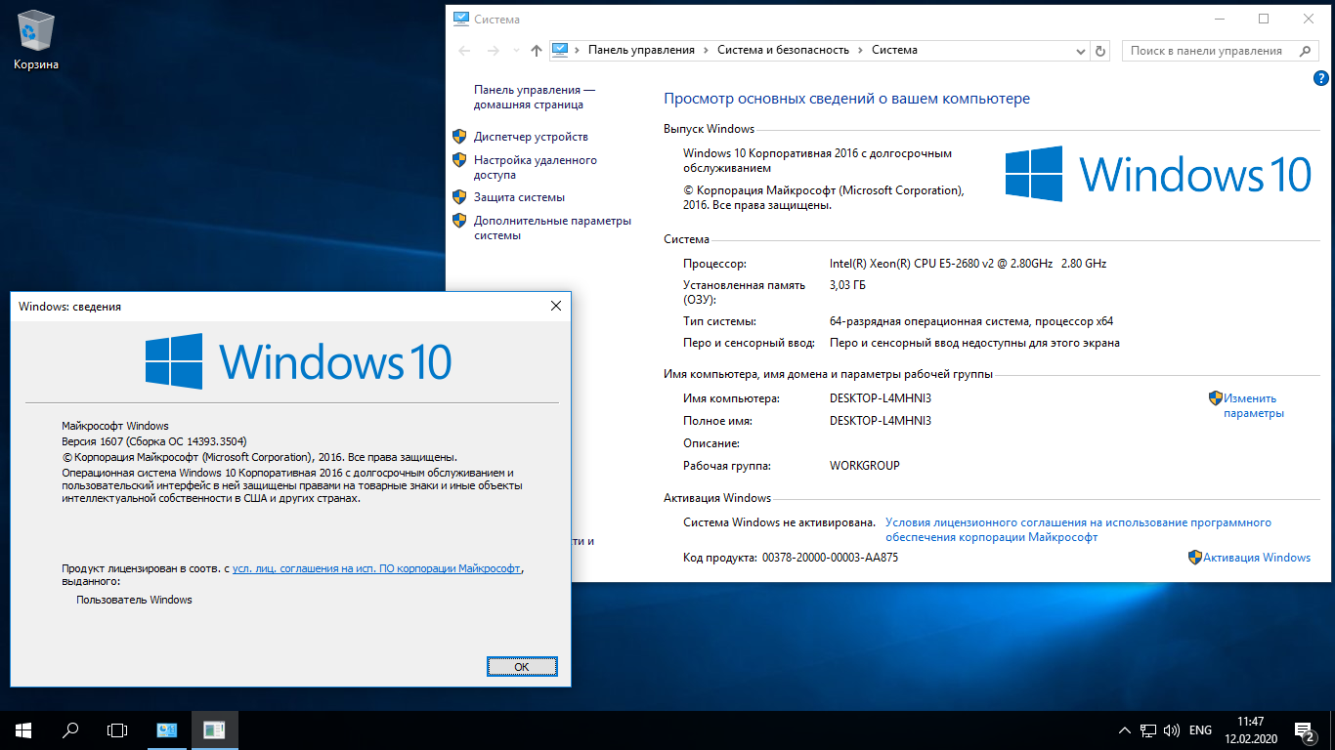Click Активация Windows link
Screen dimensions: 1335x750
coord(1257,558)
